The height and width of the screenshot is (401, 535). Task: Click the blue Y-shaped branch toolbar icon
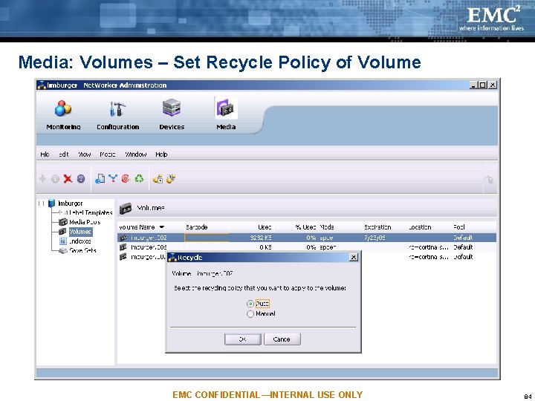click(113, 178)
